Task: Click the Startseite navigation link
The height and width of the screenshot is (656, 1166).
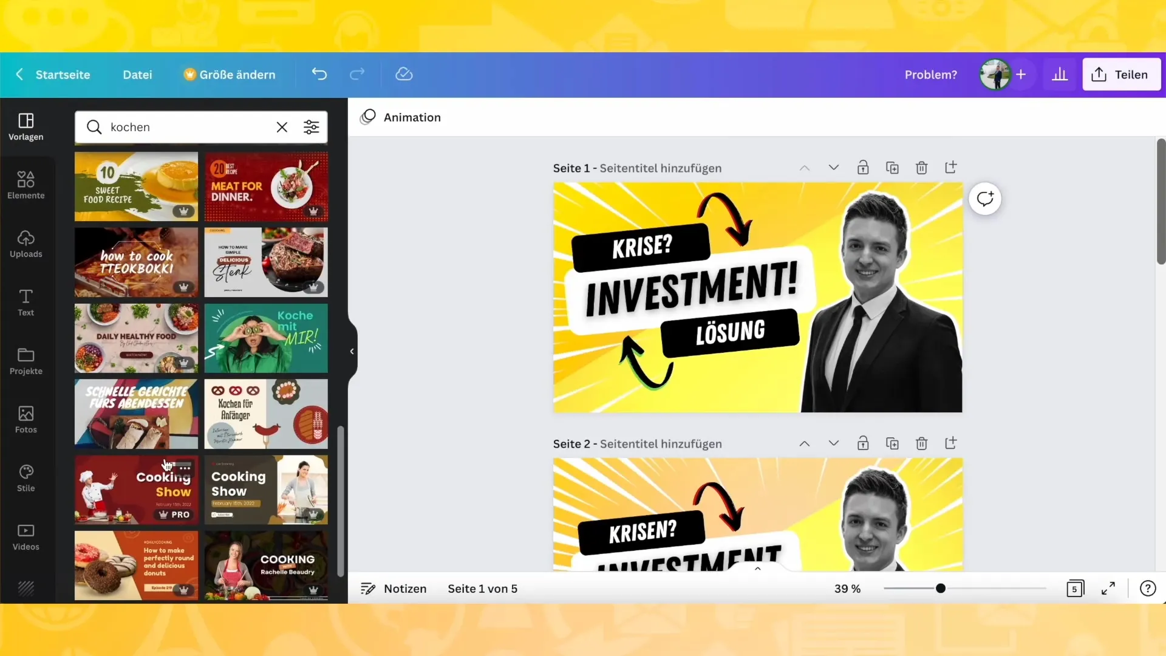Action: (x=63, y=75)
